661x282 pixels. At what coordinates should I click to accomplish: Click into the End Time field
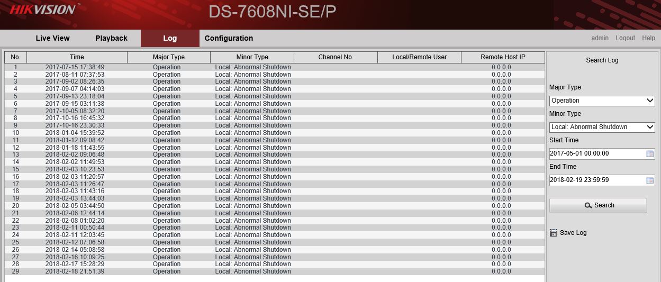(596, 180)
